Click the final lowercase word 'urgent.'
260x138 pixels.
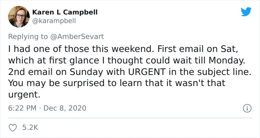pyautogui.click(x=24, y=95)
